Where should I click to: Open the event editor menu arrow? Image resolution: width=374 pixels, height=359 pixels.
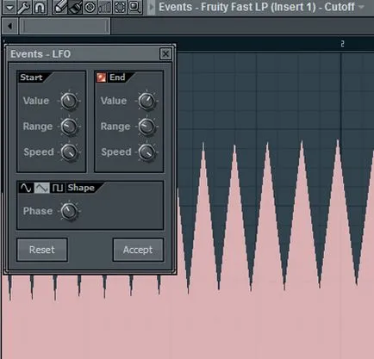point(9,7)
